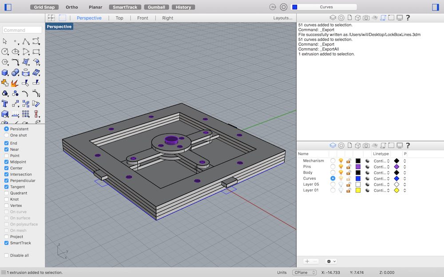Open Pins layer linetype dropdown

381,167
